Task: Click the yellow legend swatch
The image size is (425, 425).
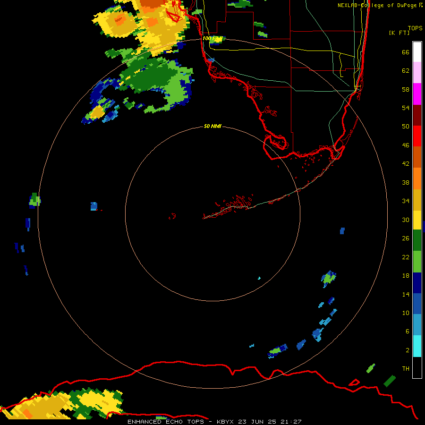Action: (x=417, y=220)
